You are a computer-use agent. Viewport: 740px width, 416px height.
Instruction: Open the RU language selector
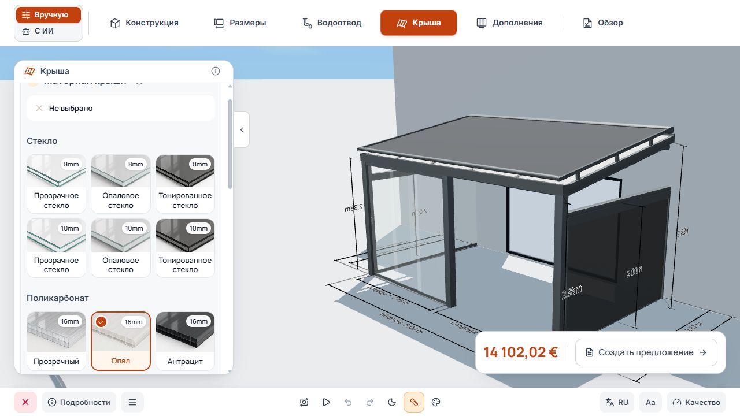click(x=617, y=402)
